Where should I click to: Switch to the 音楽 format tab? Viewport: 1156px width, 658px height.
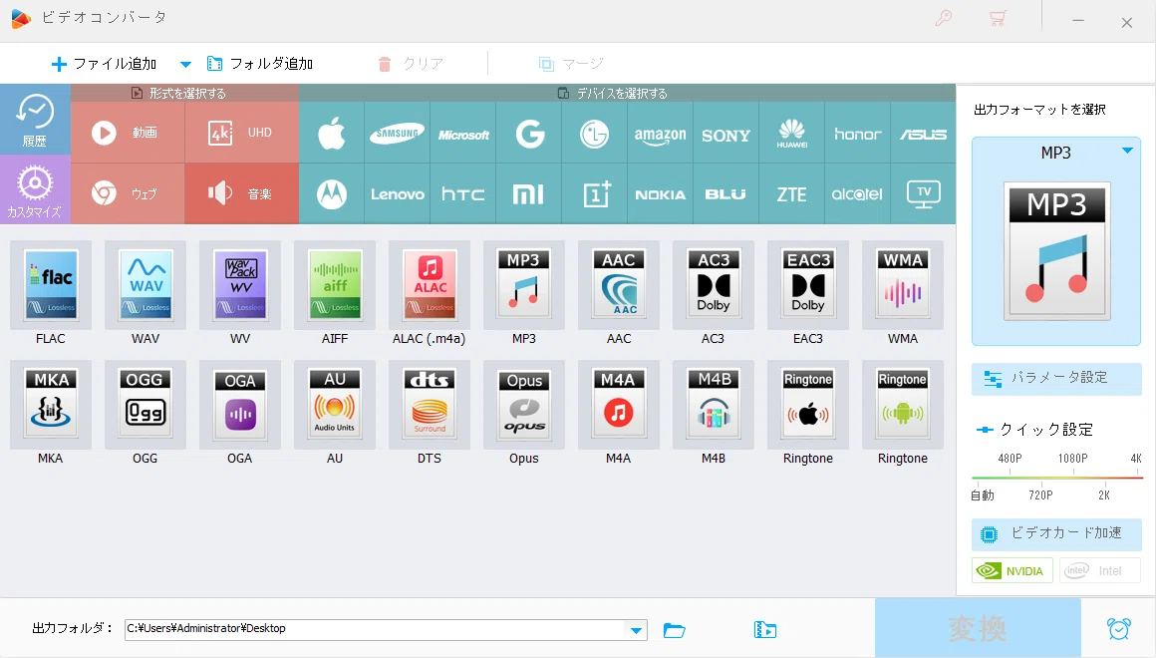242,193
